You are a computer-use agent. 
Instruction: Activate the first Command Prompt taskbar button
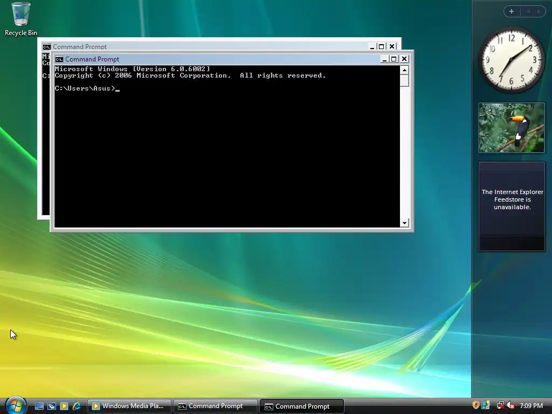pos(216,406)
